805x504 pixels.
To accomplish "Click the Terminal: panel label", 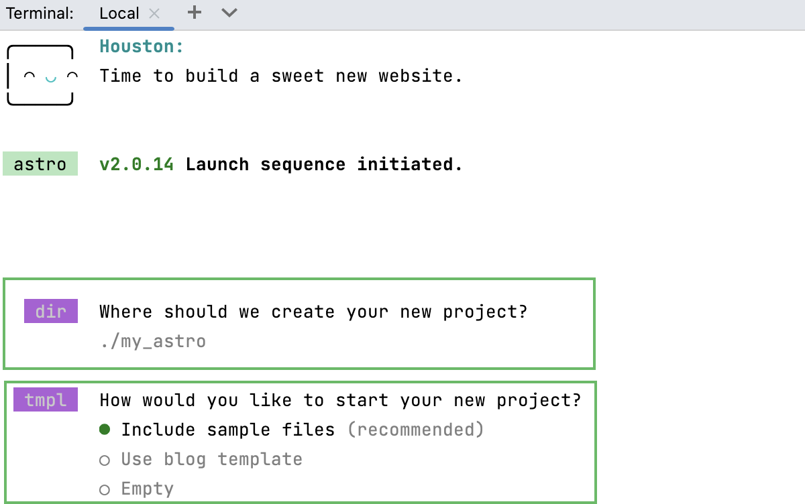I will click(39, 12).
